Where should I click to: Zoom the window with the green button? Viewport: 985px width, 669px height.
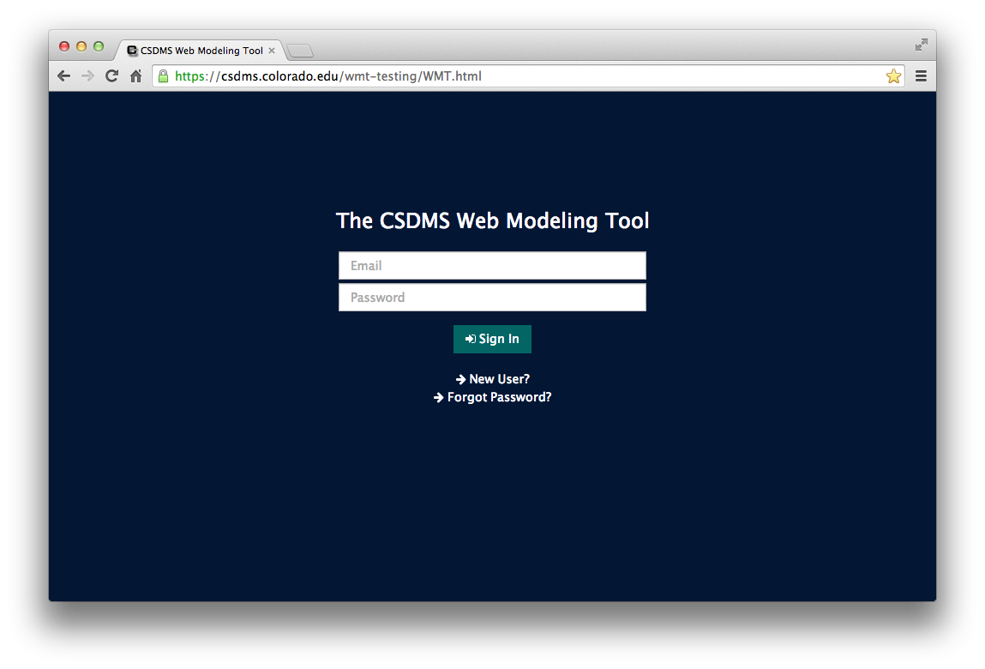tap(99, 46)
